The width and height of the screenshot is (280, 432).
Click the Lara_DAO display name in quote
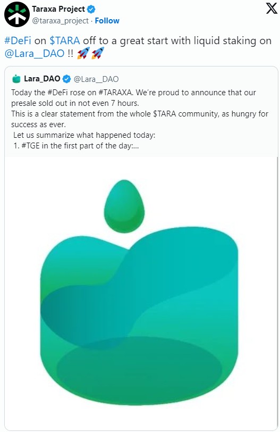[42, 79]
